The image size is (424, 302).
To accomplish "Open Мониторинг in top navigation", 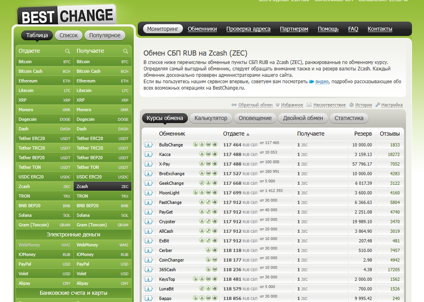I will [x=163, y=29].
